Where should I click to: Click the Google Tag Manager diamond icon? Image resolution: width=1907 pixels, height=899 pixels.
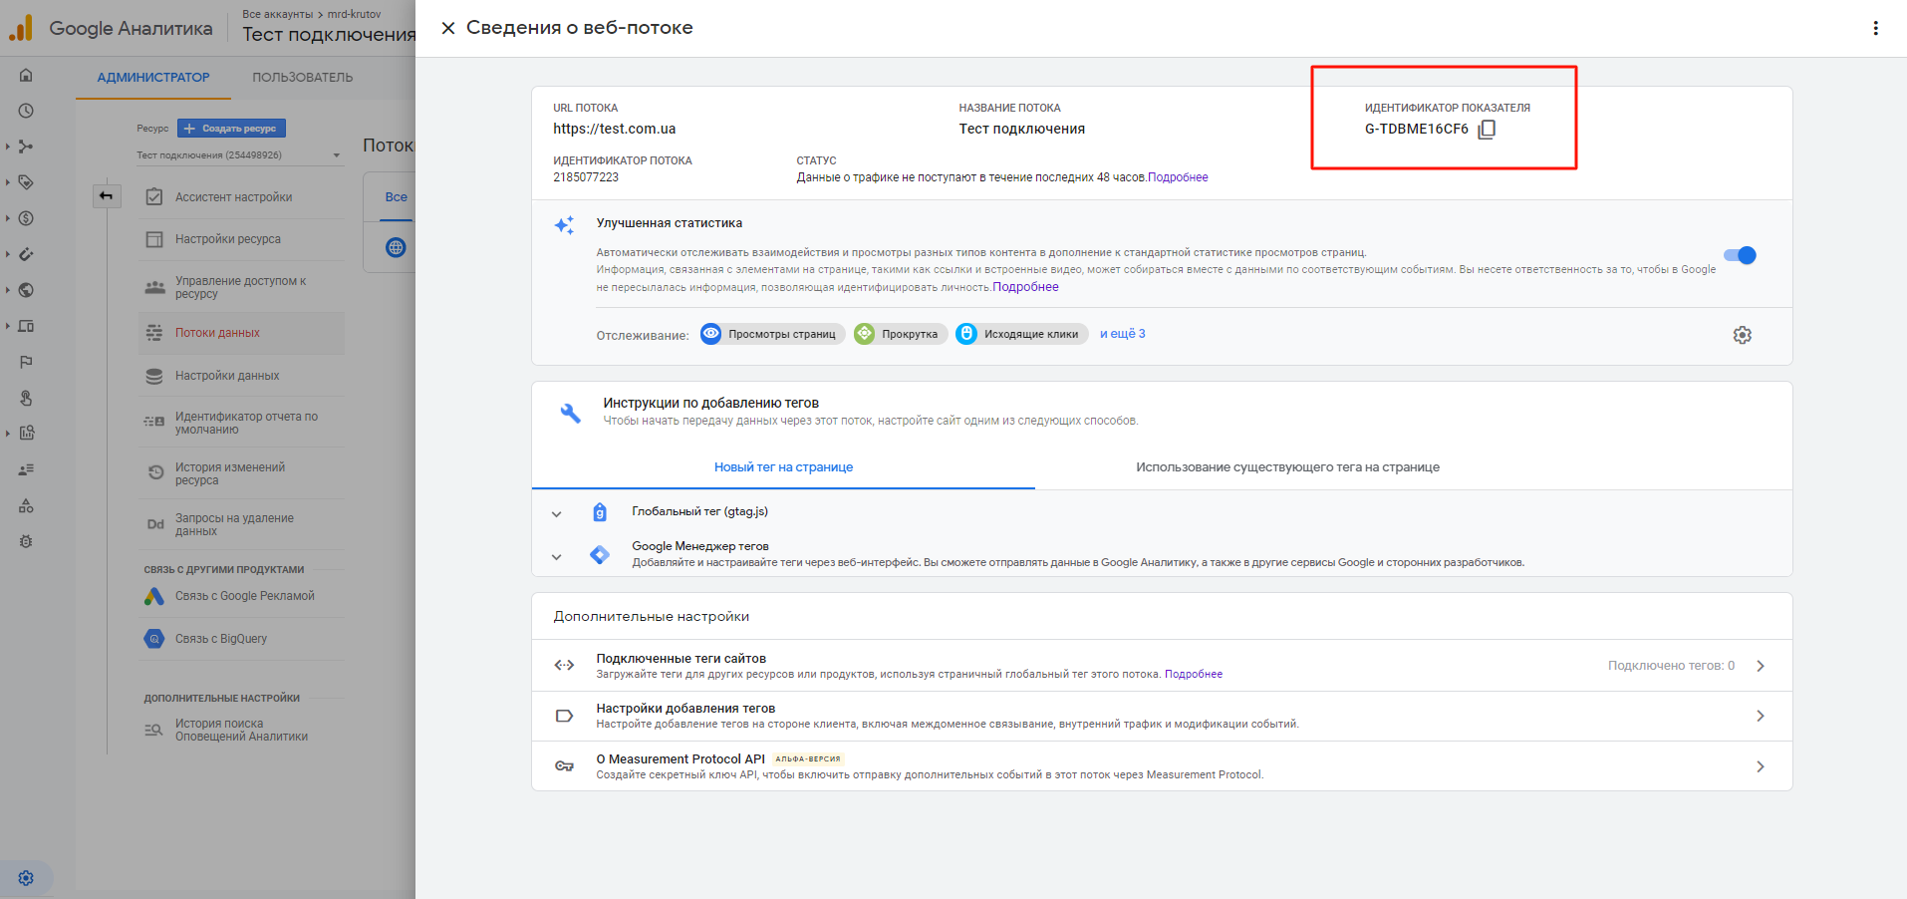tap(600, 554)
